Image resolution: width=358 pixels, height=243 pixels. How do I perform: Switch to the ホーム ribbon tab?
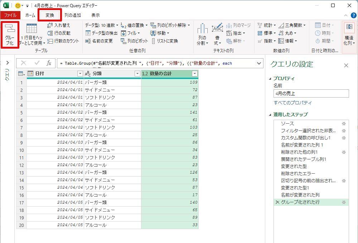(x=30, y=15)
